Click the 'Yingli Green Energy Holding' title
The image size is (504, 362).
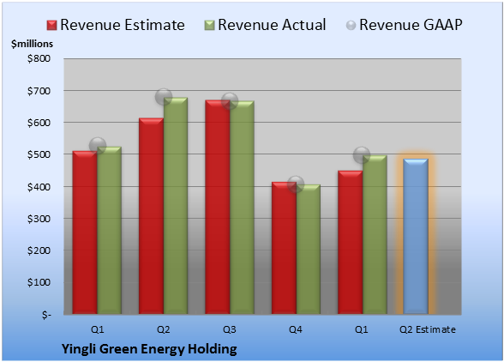(149, 349)
